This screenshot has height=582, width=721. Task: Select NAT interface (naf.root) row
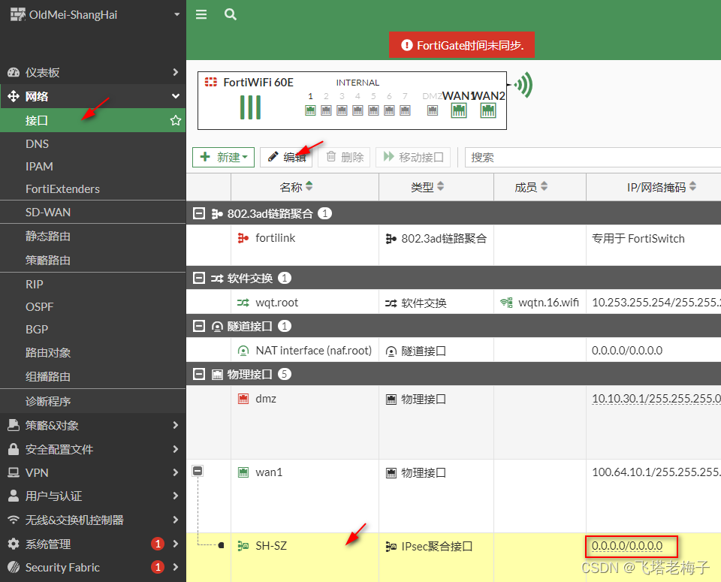pos(454,350)
